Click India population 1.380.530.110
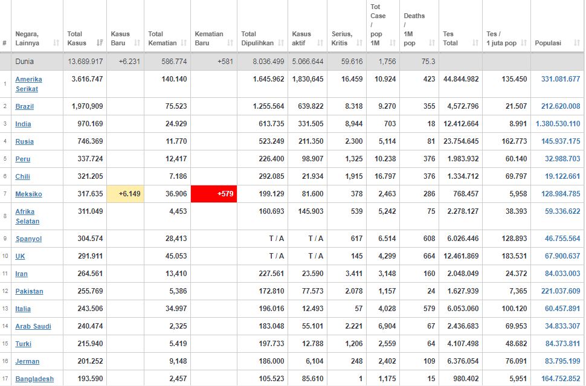586x386 pixels. pos(558,124)
